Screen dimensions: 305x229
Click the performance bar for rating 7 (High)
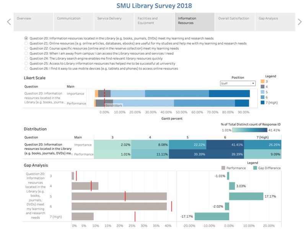pyautogui.click(x=83, y=216)
